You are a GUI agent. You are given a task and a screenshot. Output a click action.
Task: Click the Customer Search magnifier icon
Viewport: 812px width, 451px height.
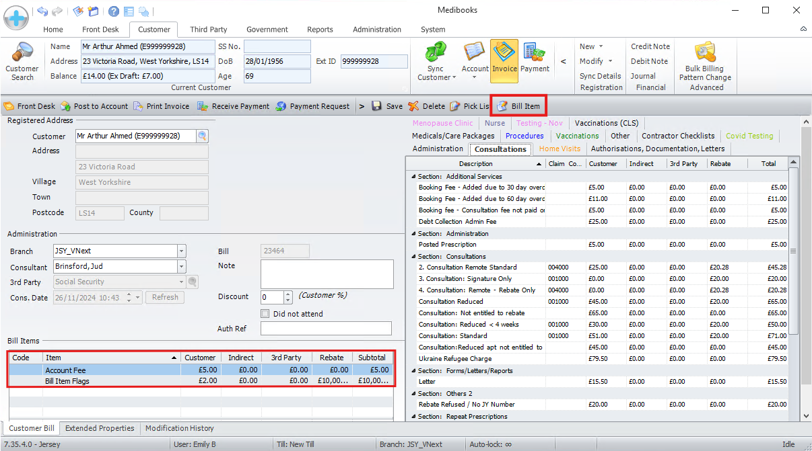[22, 52]
